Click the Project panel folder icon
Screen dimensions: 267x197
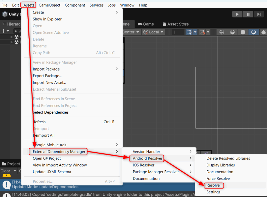4,164
